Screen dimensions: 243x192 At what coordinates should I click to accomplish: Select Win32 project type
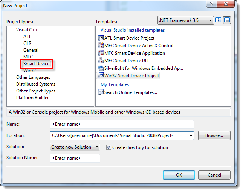(29, 71)
